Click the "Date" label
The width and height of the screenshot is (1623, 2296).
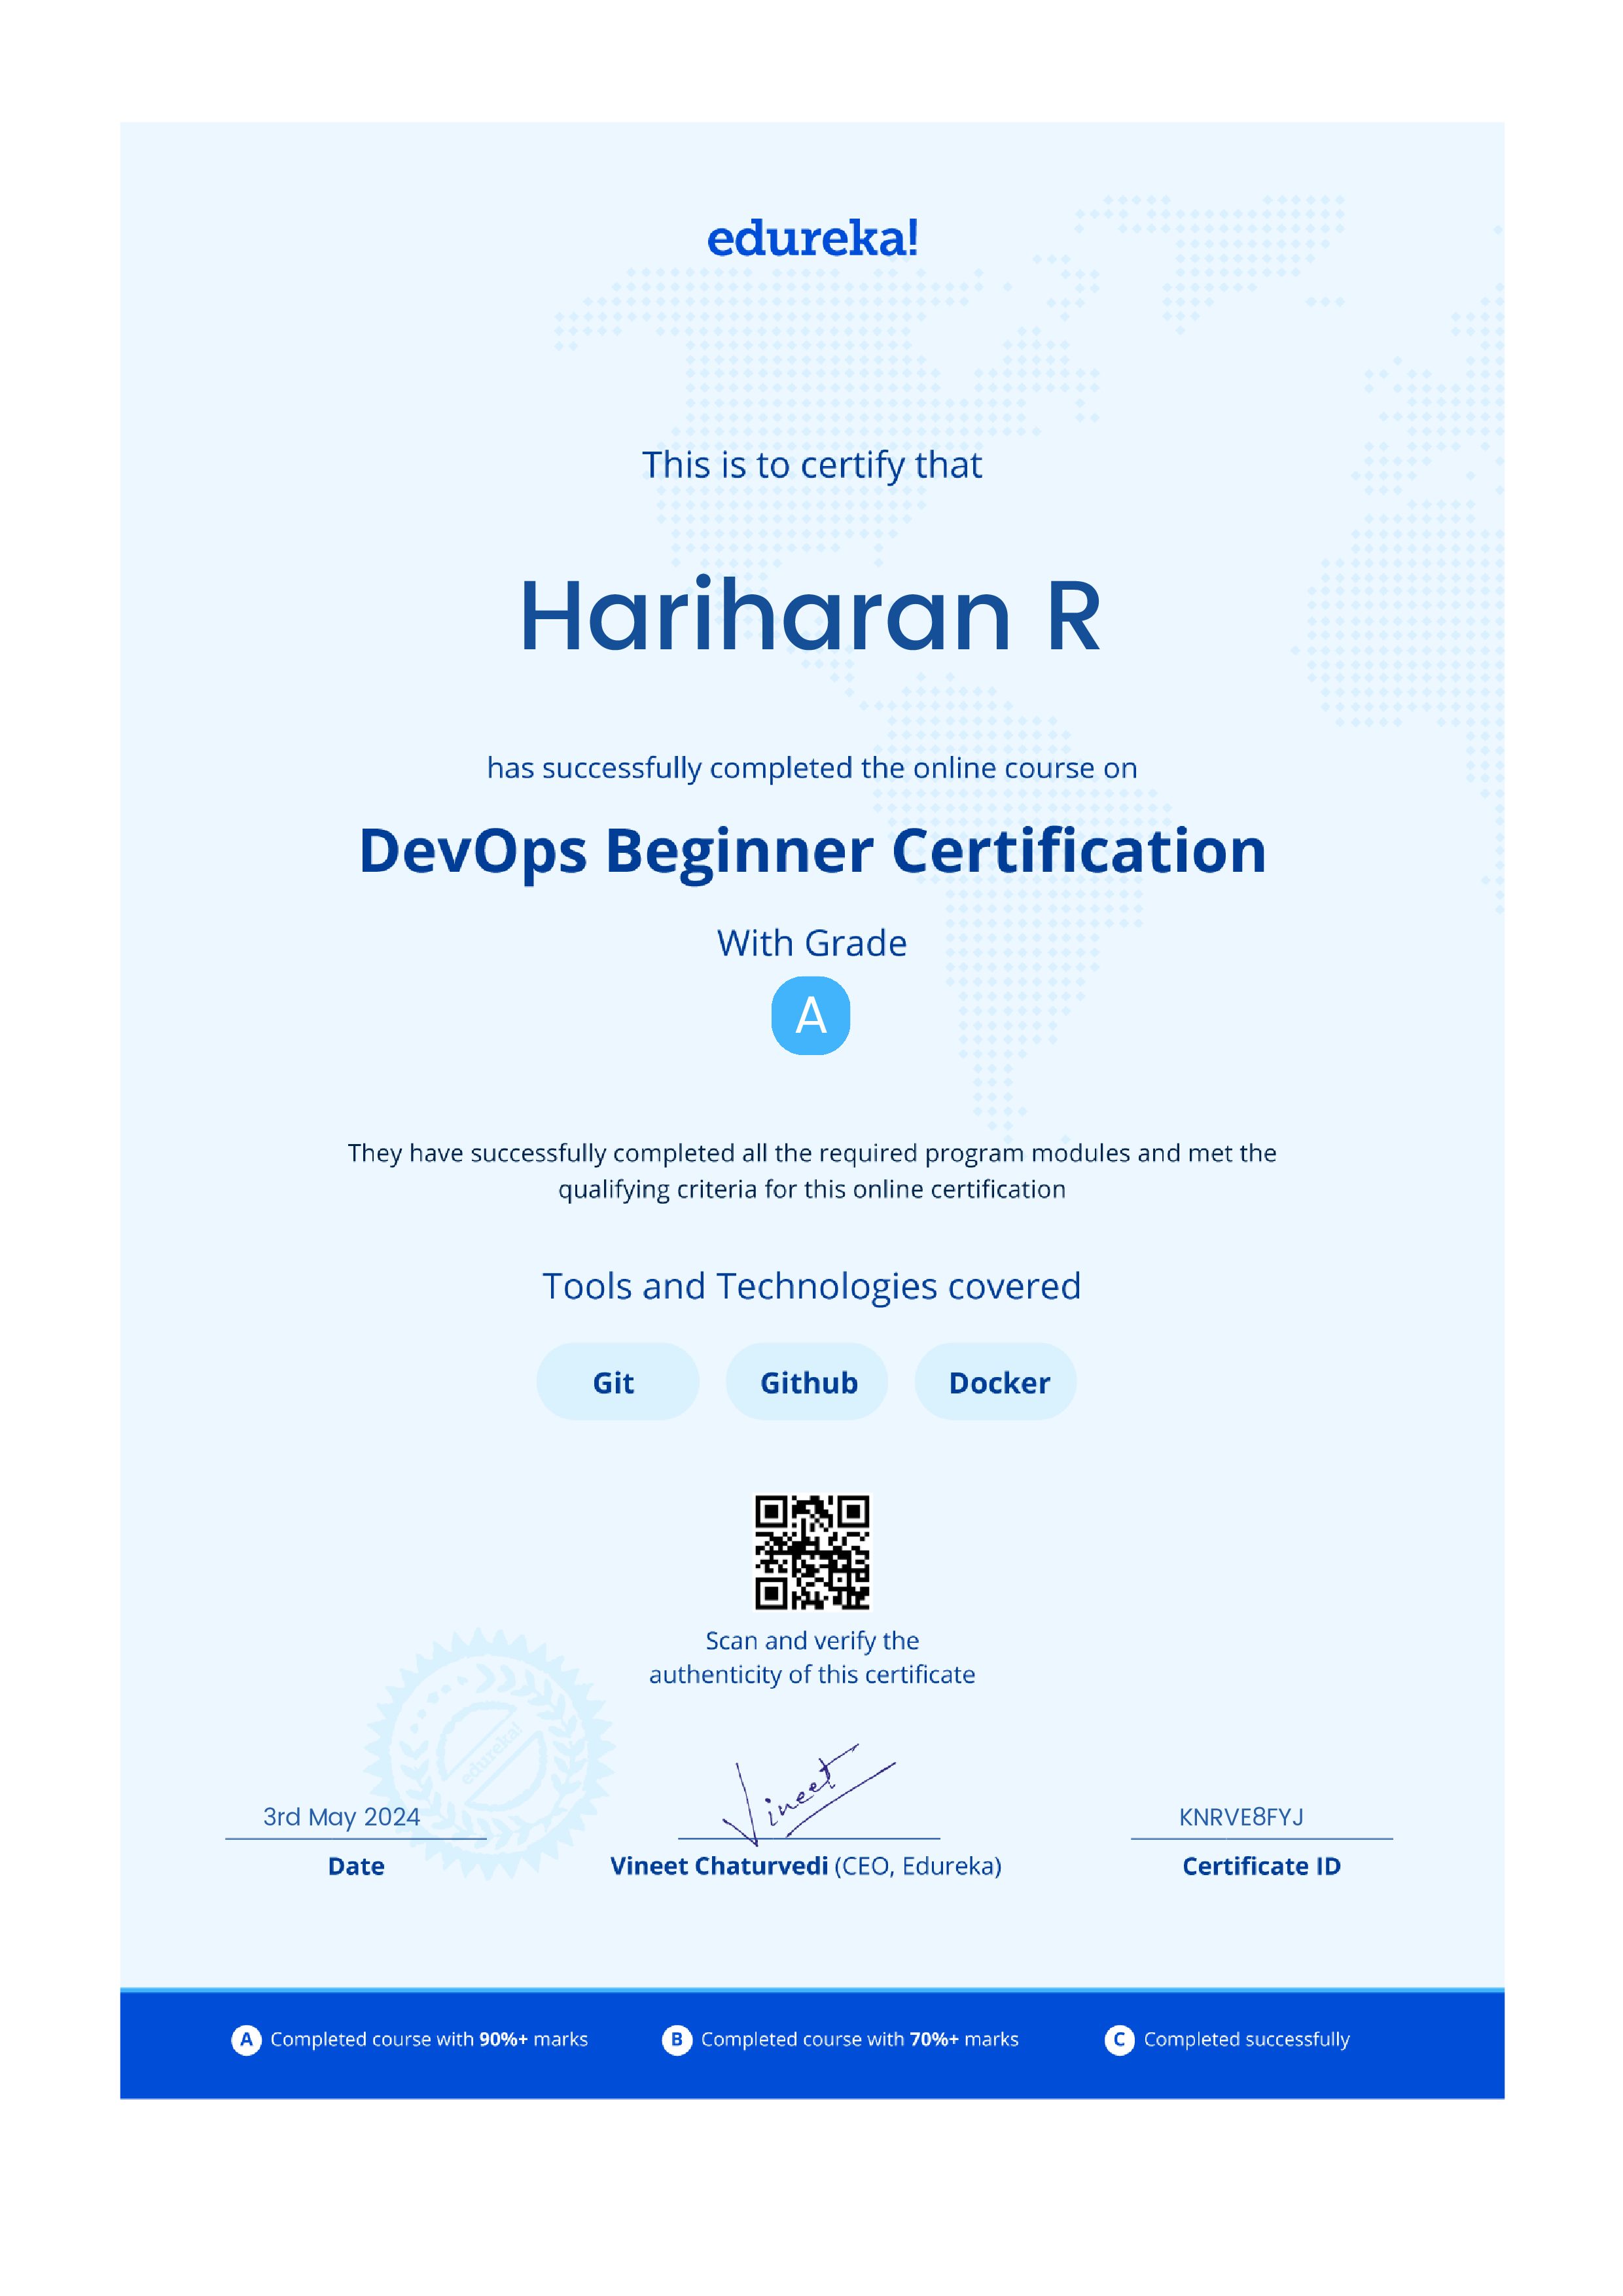pyautogui.click(x=356, y=1866)
